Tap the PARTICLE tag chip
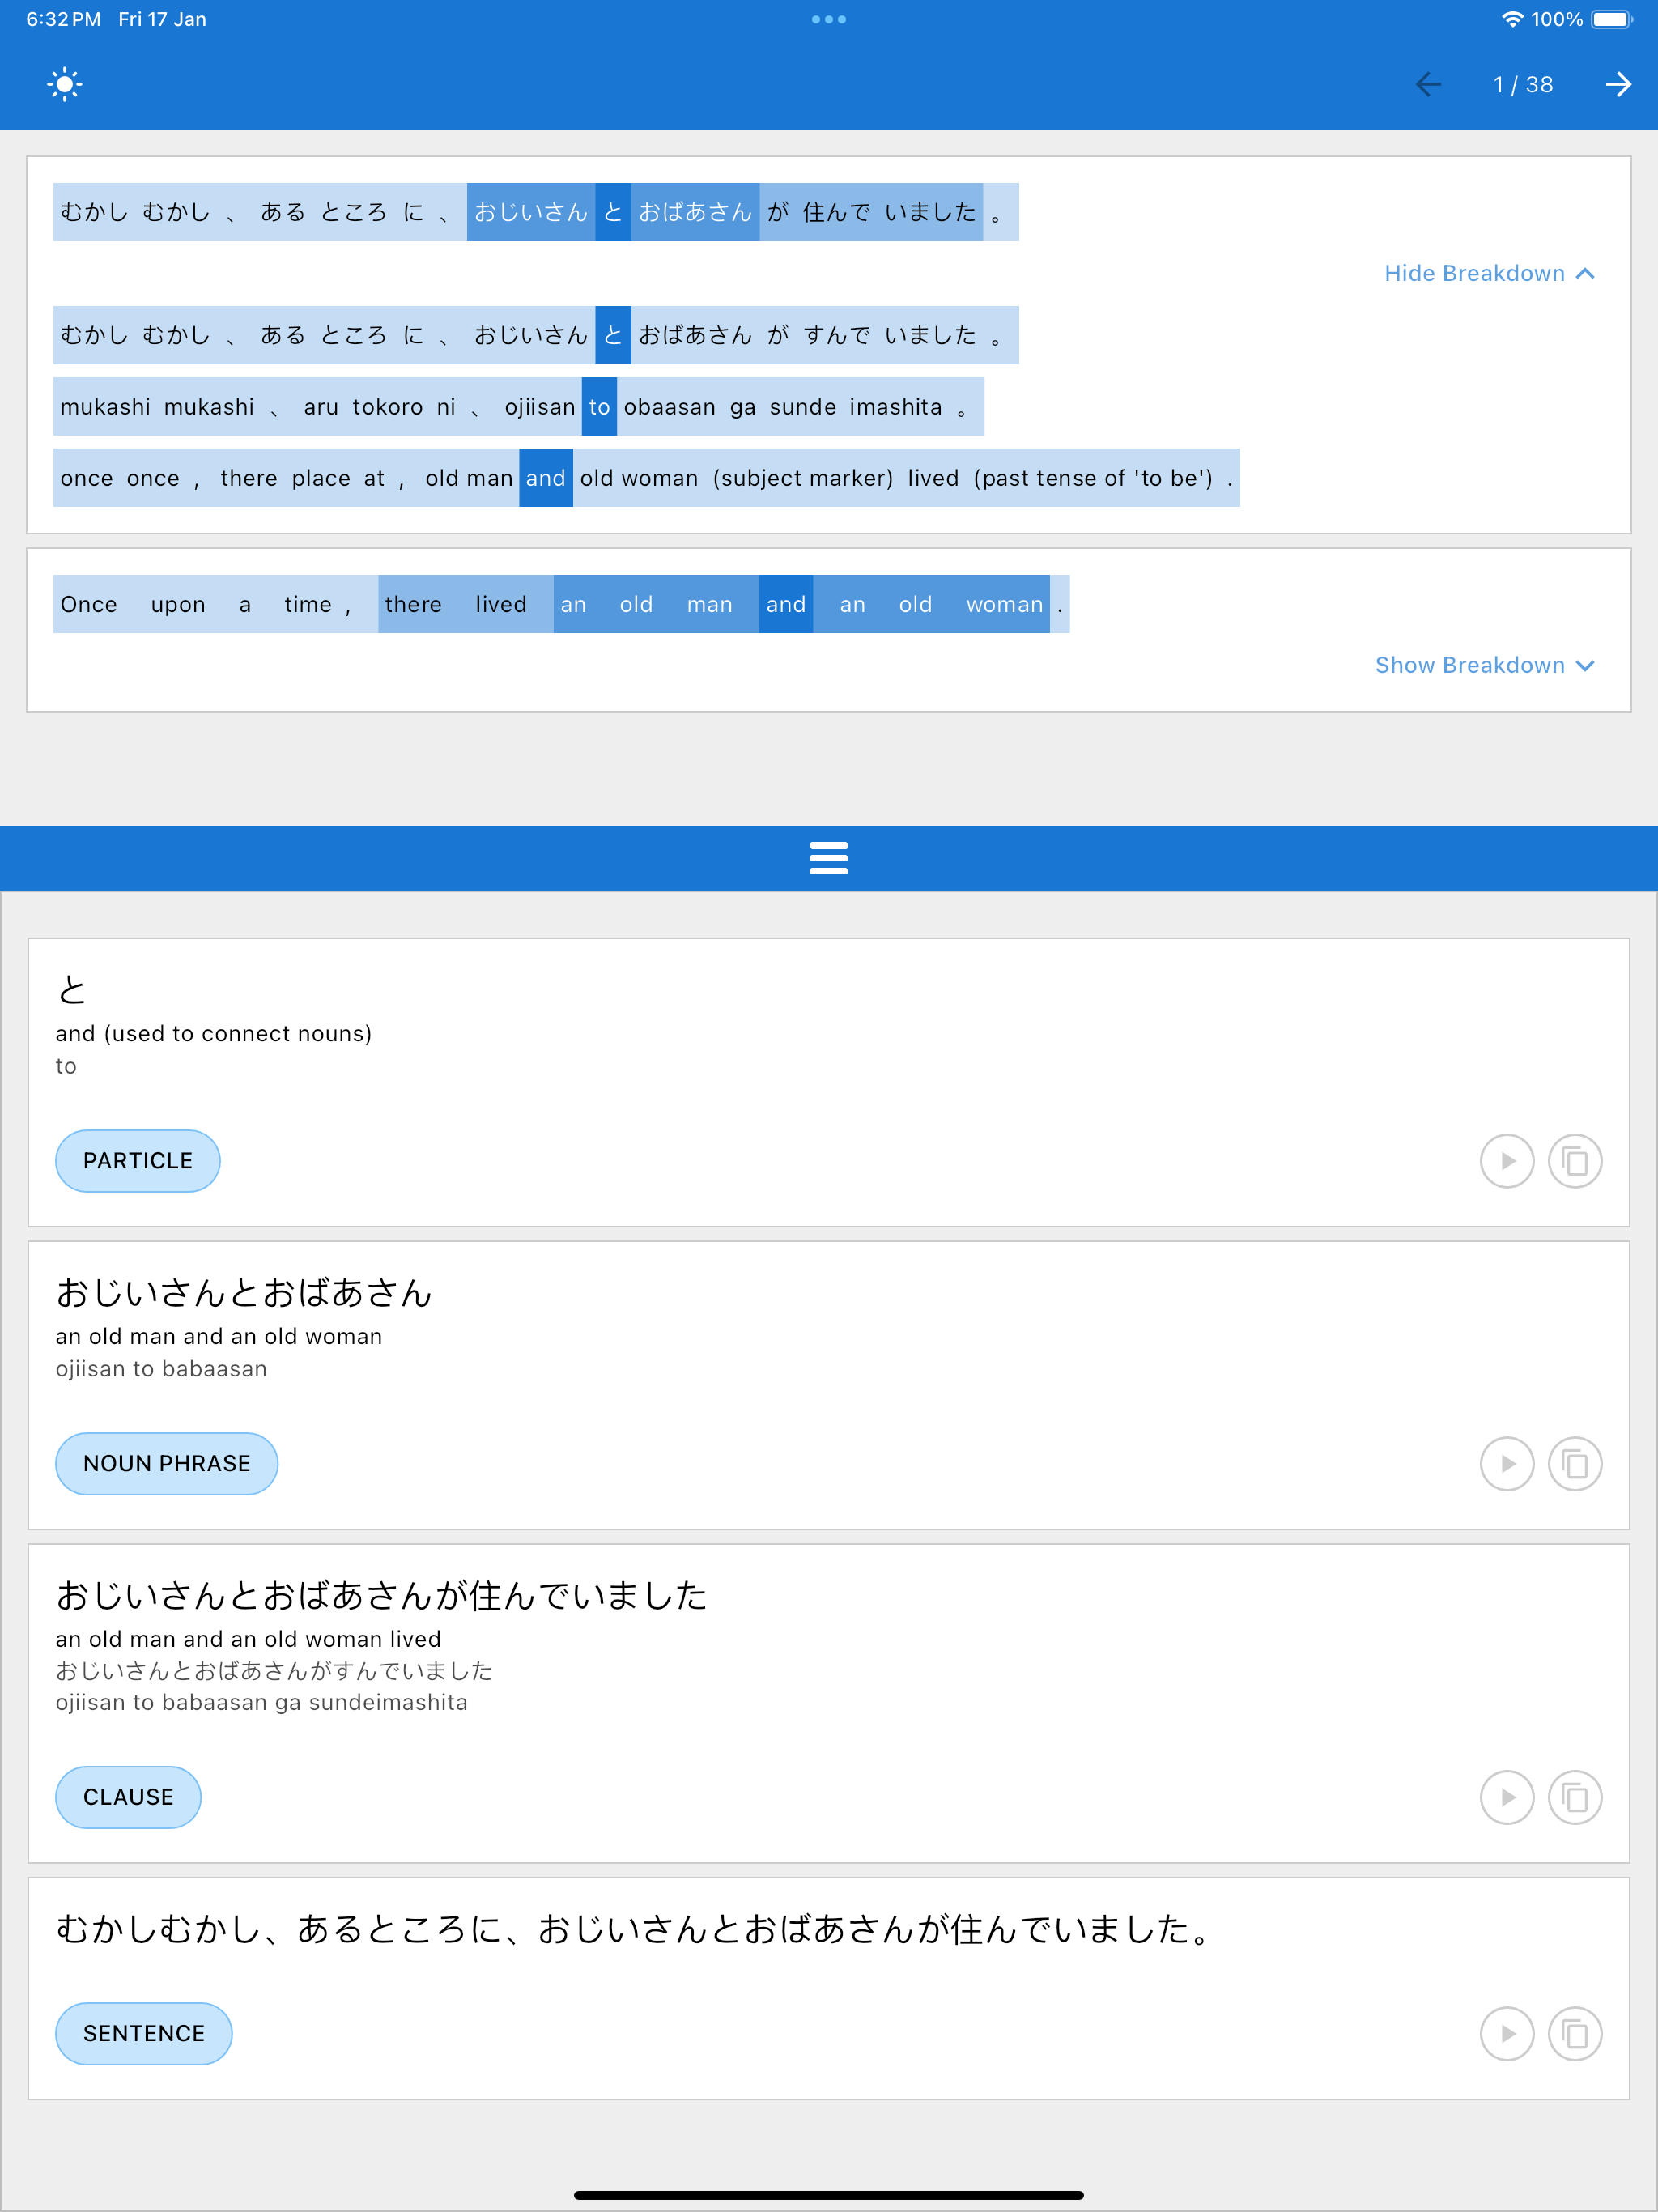The image size is (1658, 2212). pos(138,1160)
